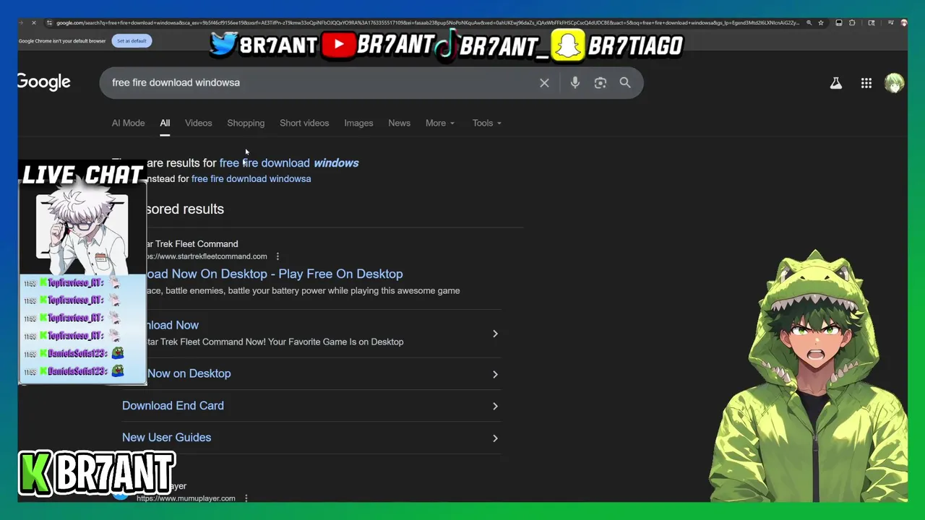Viewport: 925px width, 520px height.
Task: Submit search with the magnifier icon
Action: (x=625, y=83)
